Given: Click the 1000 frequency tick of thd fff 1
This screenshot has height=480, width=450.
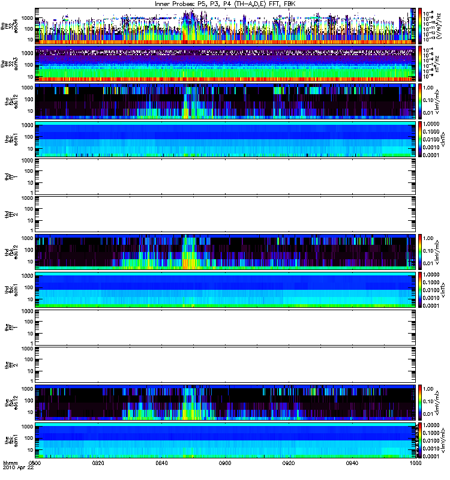Looking at the screenshot, I should coord(28,161).
